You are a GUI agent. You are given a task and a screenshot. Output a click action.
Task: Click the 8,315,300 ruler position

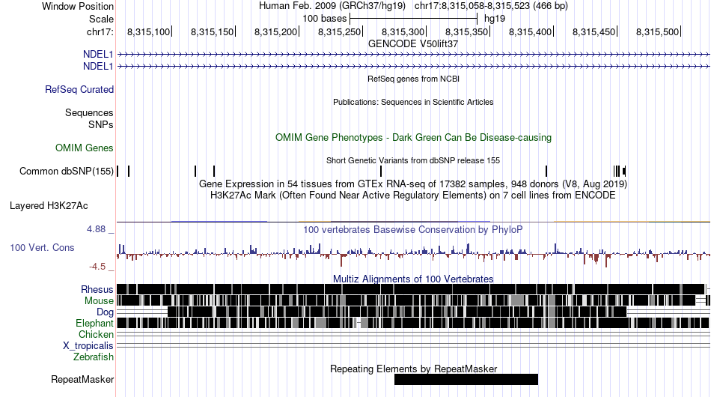click(x=403, y=31)
